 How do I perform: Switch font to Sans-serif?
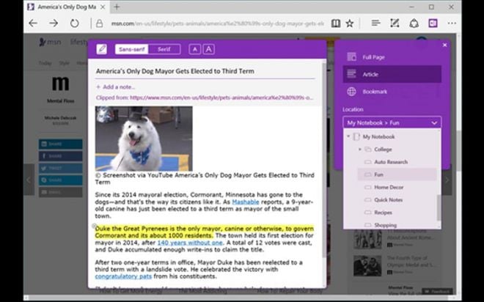[132, 49]
